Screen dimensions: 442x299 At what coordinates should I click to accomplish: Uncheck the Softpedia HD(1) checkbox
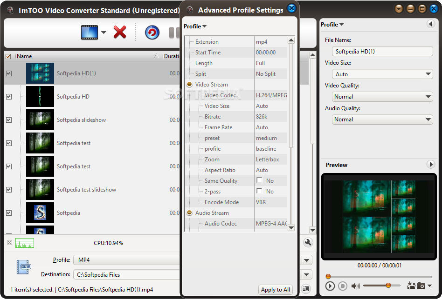(x=9, y=73)
